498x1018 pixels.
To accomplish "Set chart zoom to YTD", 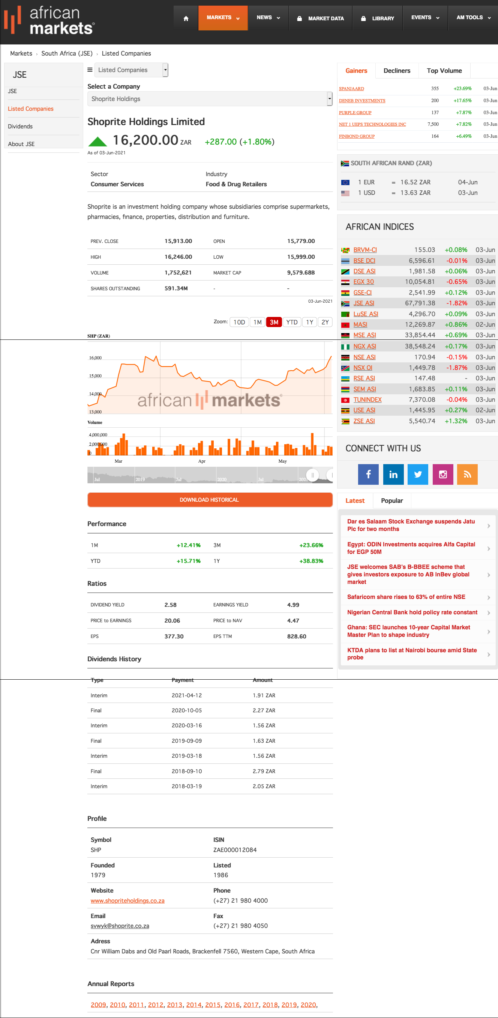I will coord(292,322).
